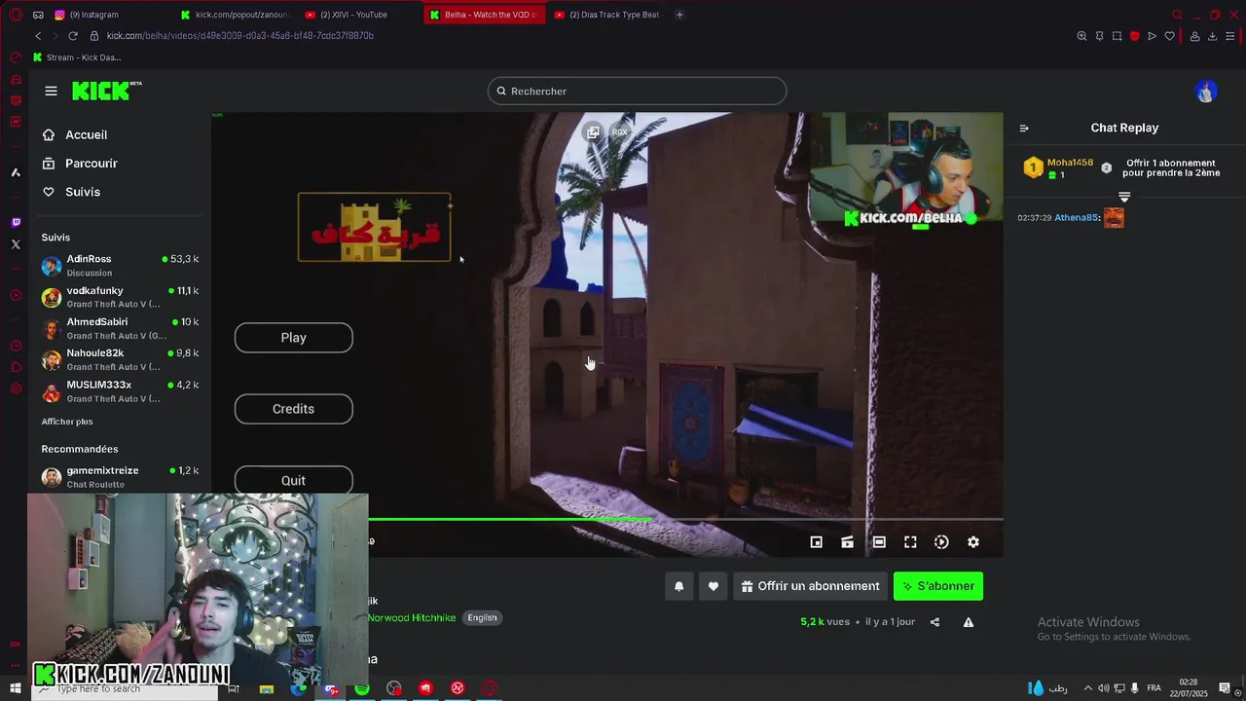Viewport: 1246px width, 701px height.
Task: Click the English language tag
Action: click(x=482, y=618)
